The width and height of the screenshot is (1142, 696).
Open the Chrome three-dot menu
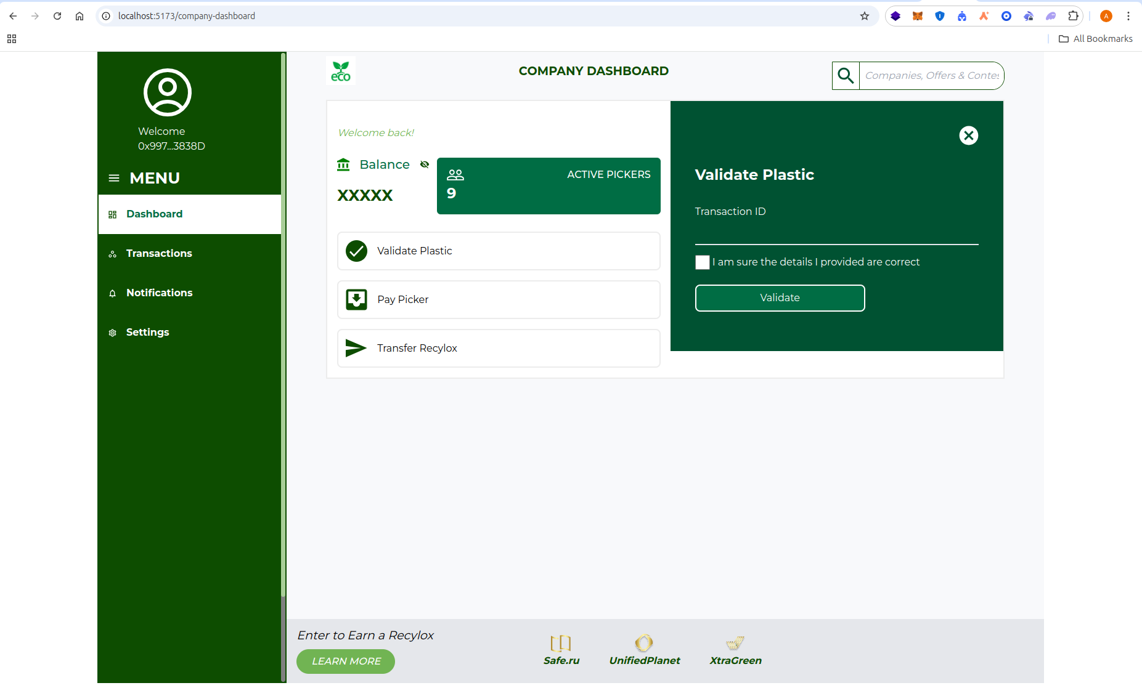click(x=1128, y=16)
